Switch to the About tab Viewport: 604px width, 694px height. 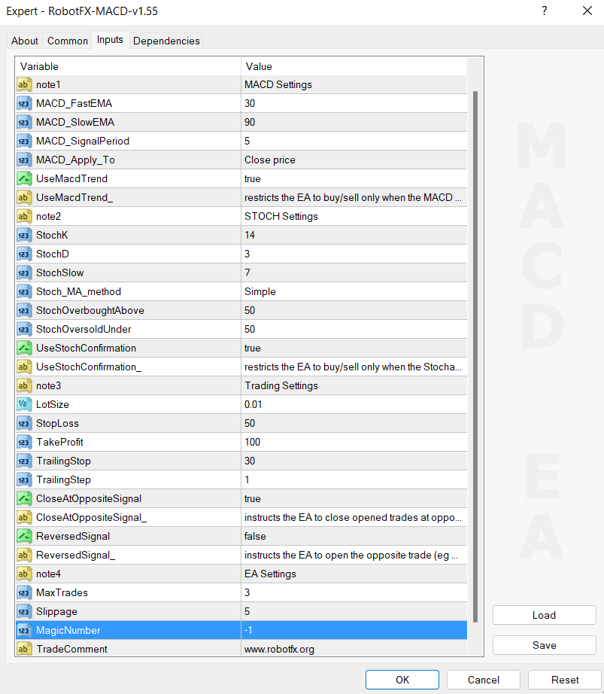25,41
